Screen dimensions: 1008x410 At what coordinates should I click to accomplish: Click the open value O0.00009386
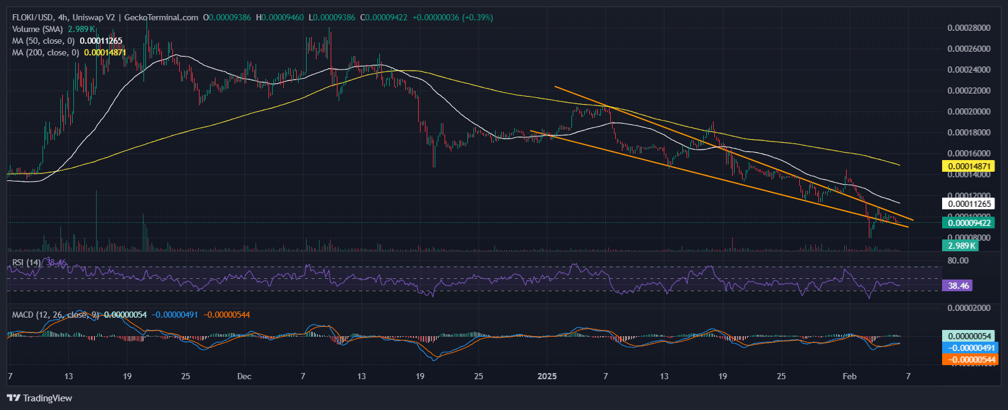pyautogui.click(x=227, y=17)
